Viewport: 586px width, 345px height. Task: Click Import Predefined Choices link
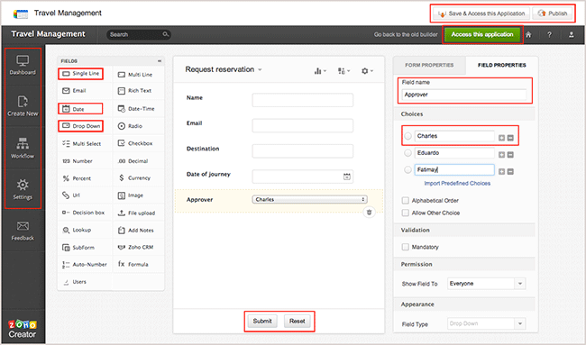(457, 184)
